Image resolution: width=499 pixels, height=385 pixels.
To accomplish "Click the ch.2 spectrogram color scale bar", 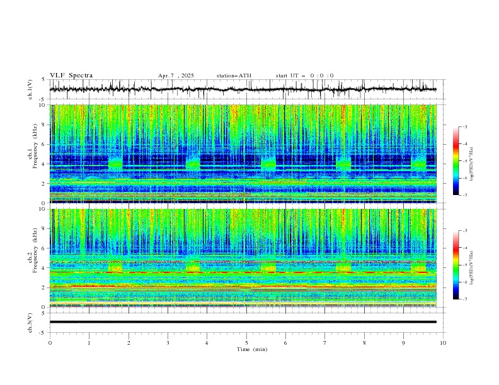I will (456, 265).
